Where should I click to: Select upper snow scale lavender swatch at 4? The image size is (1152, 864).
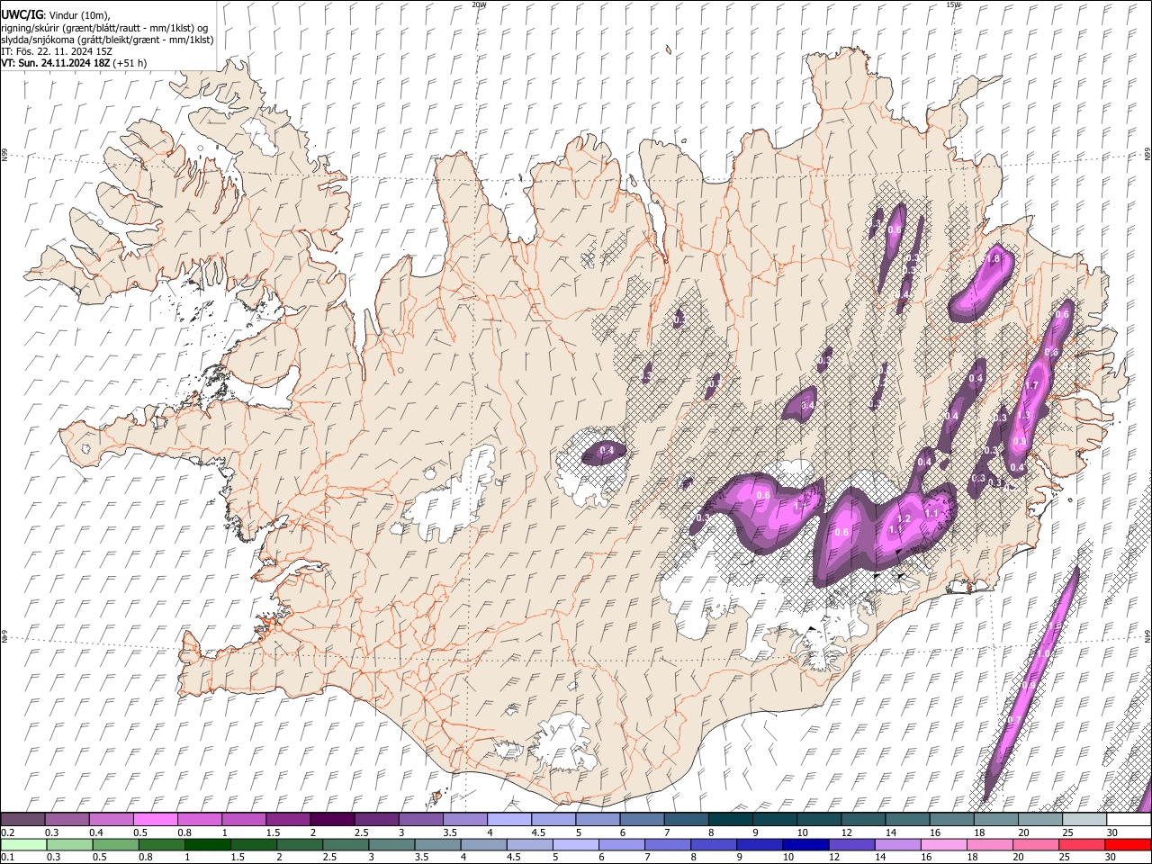point(509,820)
